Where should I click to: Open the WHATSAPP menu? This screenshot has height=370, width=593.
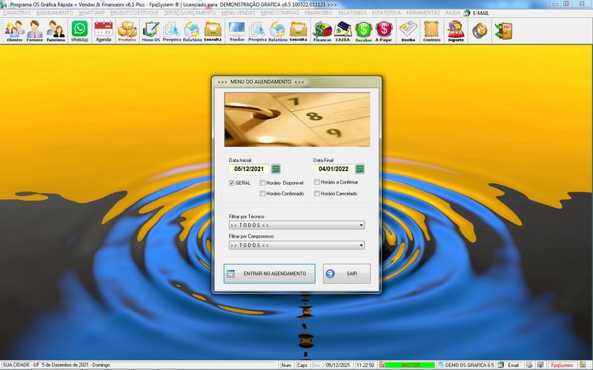click(x=91, y=13)
